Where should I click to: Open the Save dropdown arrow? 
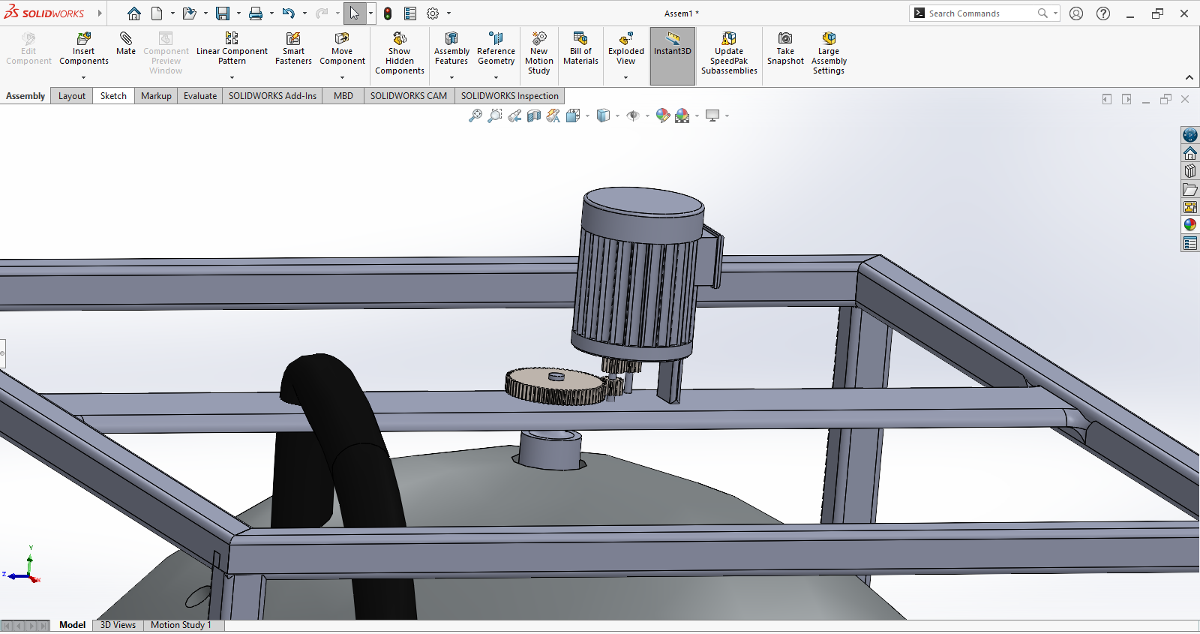(x=238, y=14)
